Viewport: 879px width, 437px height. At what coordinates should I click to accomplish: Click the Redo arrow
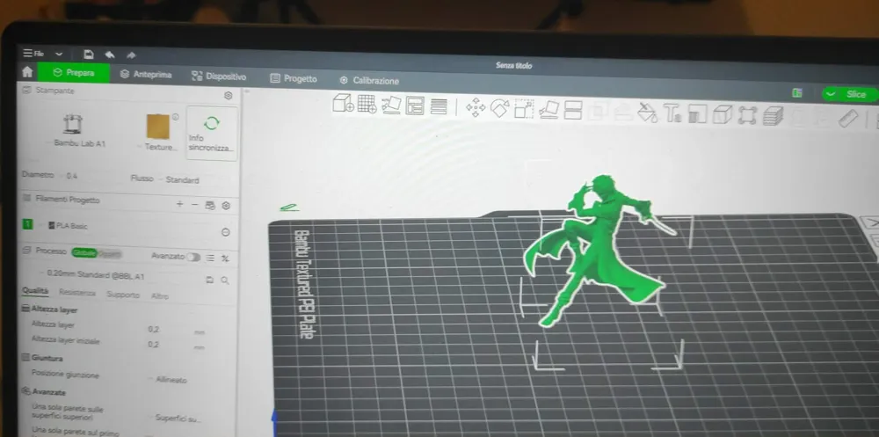click(131, 55)
